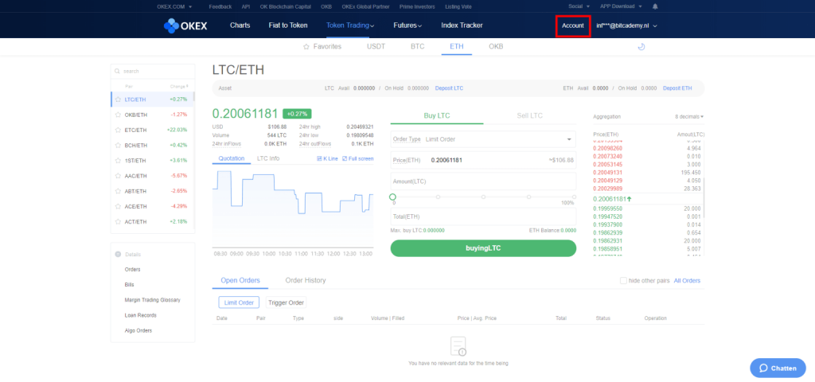
Task: Select Limit Order filter button
Action: pos(239,302)
